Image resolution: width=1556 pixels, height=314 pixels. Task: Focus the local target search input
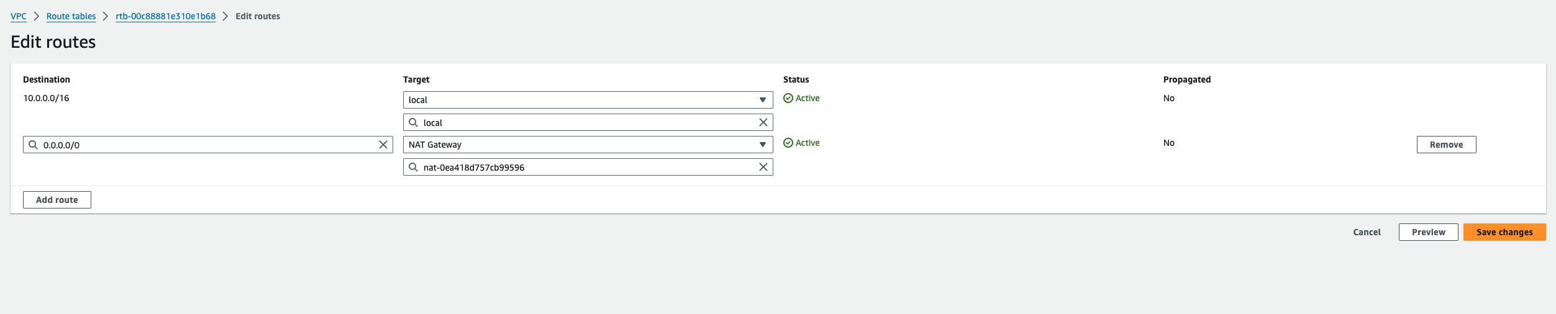pos(588,122)
